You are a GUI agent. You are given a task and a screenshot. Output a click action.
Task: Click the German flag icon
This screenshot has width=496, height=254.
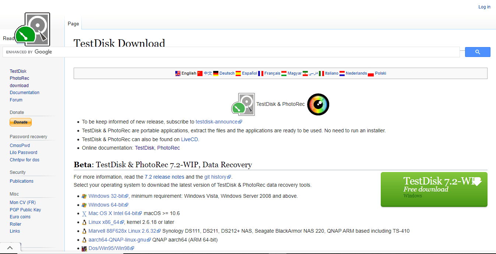point(216,74)
